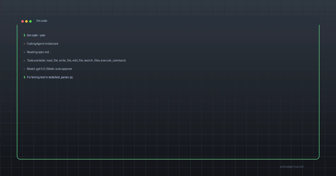Click 'search_files' in the tools list

92,61
